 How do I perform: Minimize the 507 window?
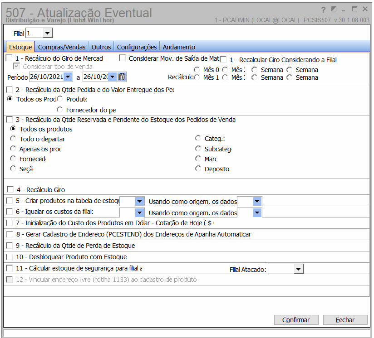point(343,10)
